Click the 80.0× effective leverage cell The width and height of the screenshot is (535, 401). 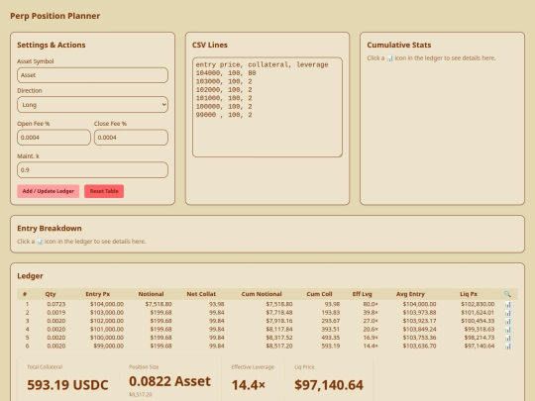371,304
